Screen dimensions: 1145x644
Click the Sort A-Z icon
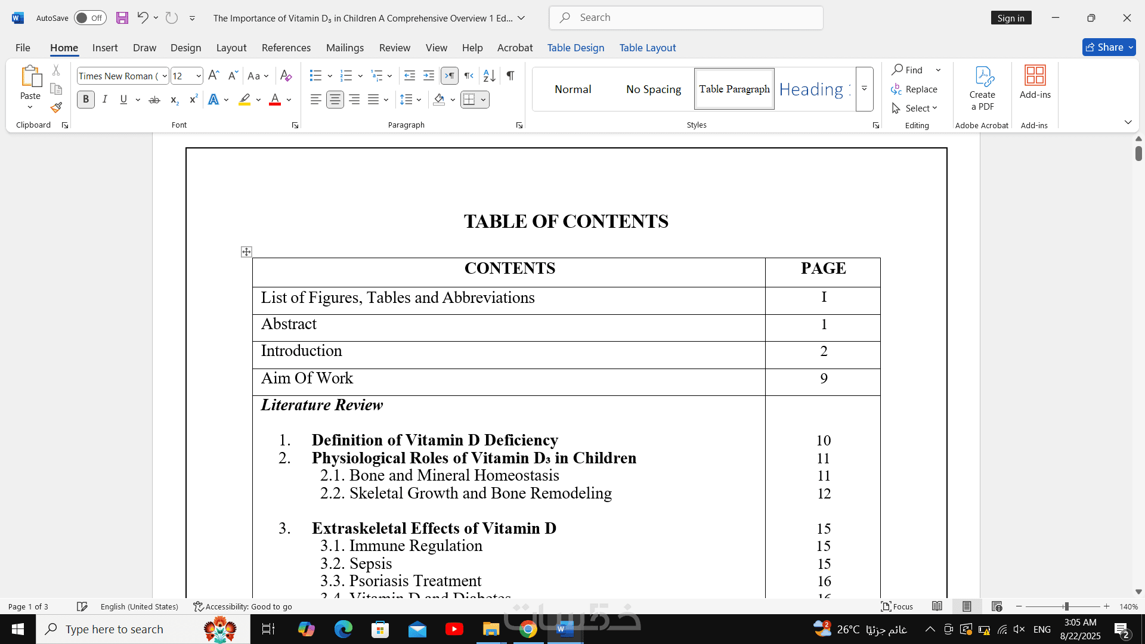489,76
